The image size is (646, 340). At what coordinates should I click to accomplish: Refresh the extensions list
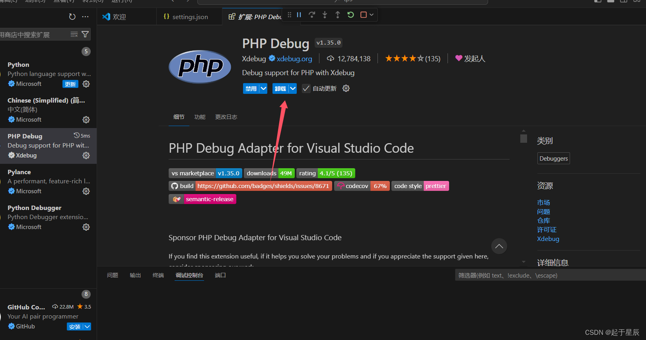[x=72, y=17]
